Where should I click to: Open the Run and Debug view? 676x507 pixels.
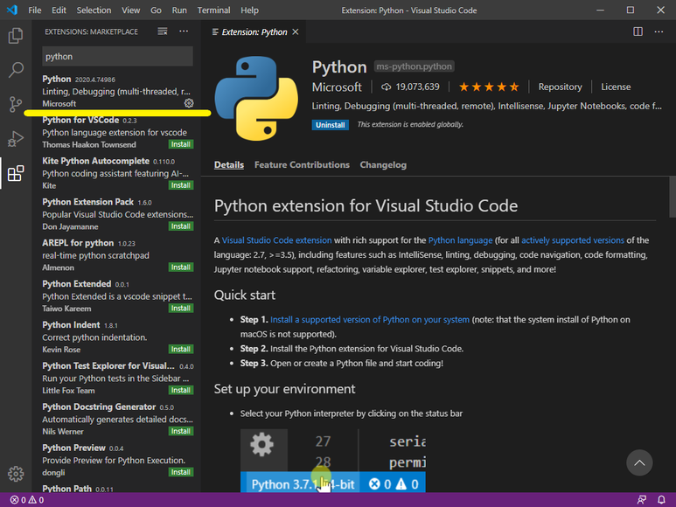pyautogui.click(x=16, y=139)
